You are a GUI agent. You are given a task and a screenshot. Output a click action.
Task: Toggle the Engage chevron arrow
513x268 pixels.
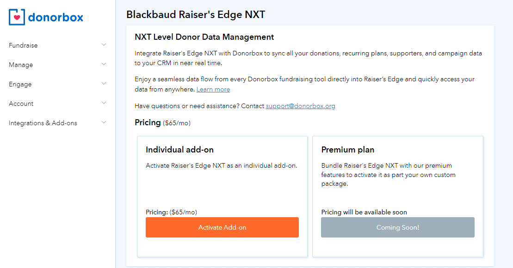(104, 84)
